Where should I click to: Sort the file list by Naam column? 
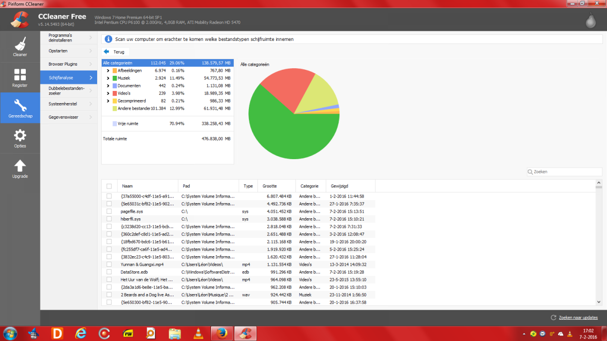click(147, 186)
